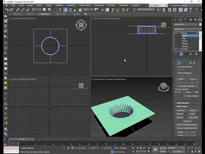Click the Get Stack Selection button
Screen dimensions: 205x154
(187, 86)
